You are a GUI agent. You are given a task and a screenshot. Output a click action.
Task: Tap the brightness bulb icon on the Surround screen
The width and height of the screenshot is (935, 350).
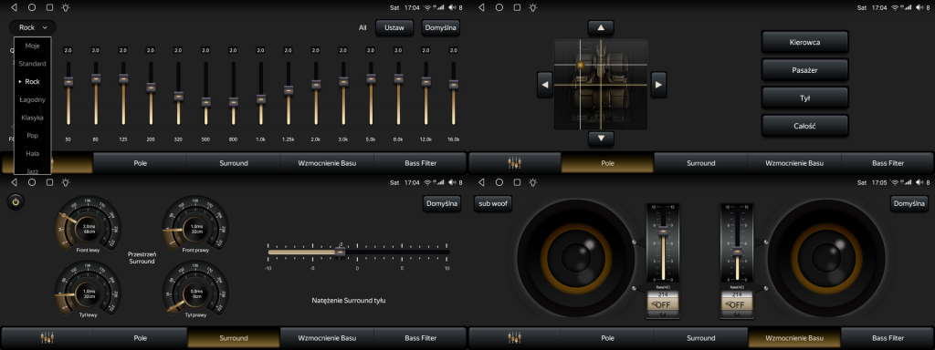pos(66,182)
